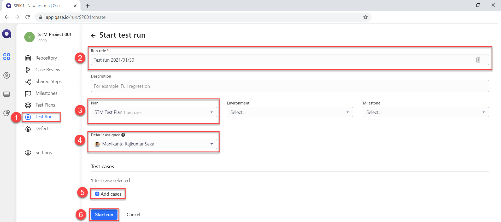Click the Shared Steps share icon
Image resolution: width=501 pixels, height=222 pixels.
[28, 82]
